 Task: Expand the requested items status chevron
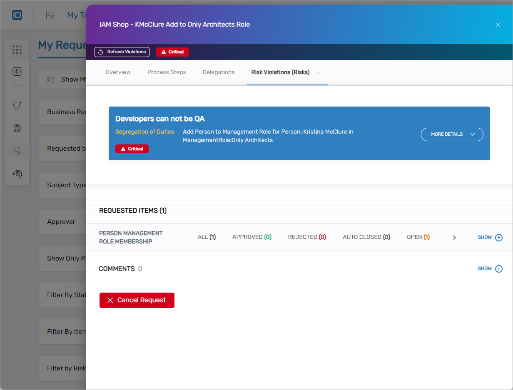click(454, 237)
